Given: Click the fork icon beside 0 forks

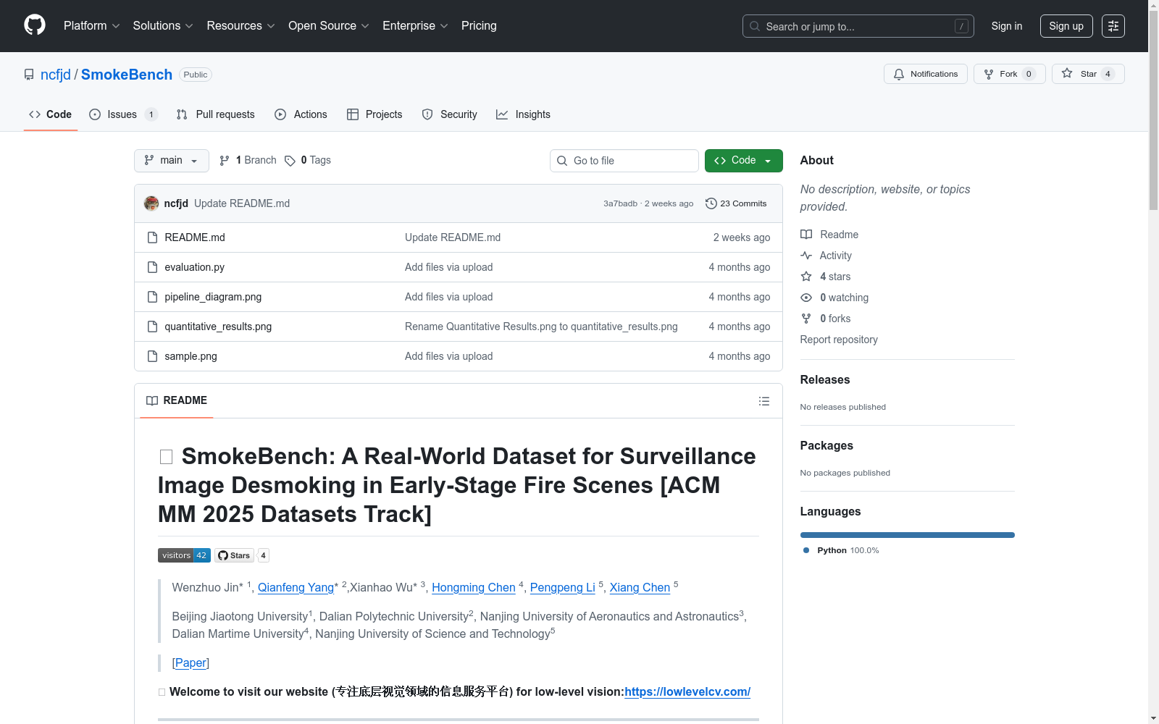Looking at the screenshot, I should [x=806, y=319].
